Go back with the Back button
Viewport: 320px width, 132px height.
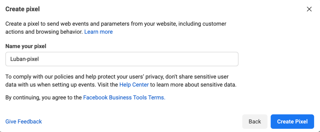pos(255,121)
